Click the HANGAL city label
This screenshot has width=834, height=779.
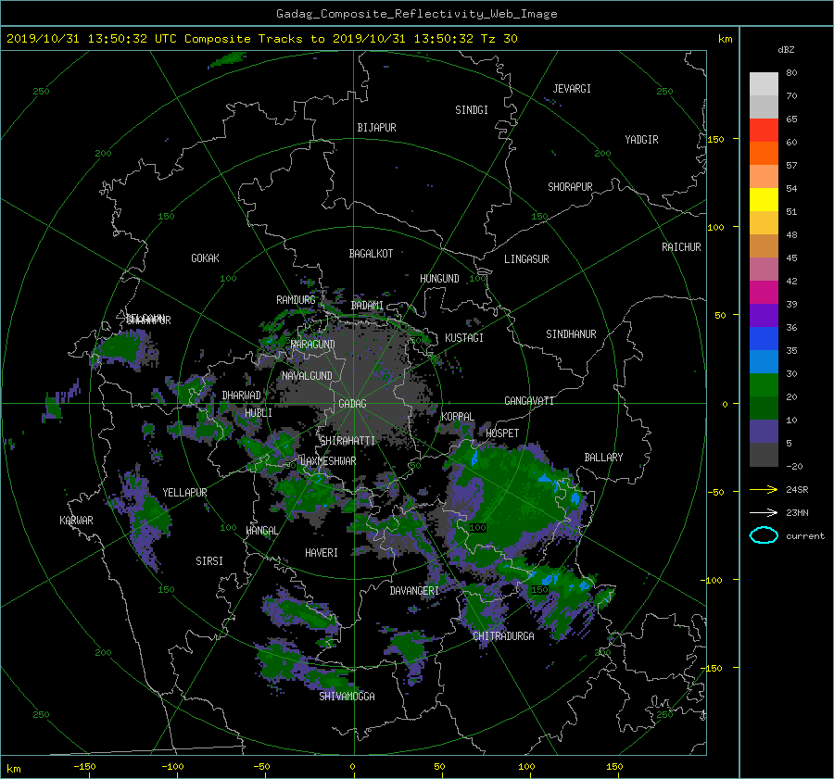click(261, 531)
